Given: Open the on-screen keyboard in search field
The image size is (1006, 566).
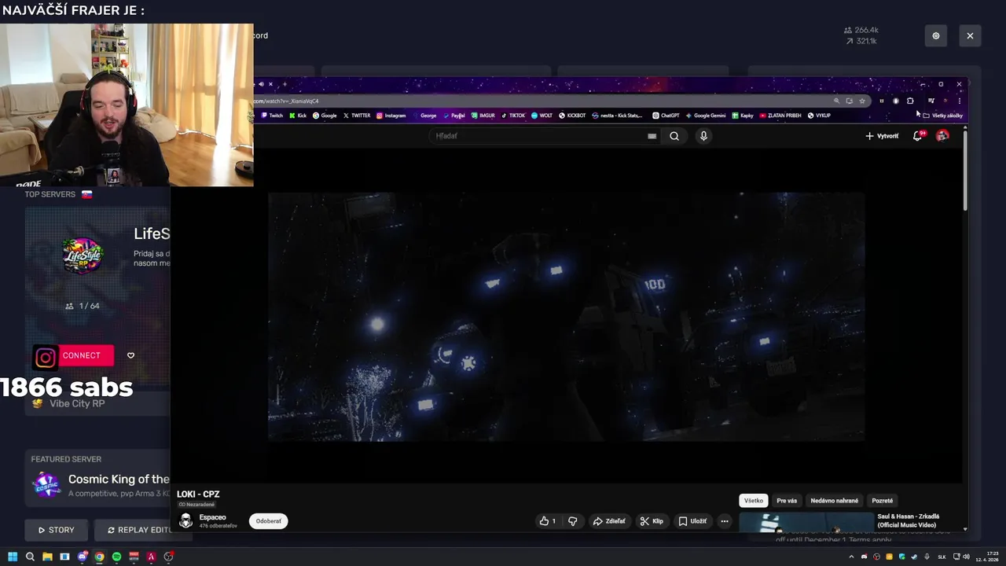Looking at the screenshot, I should pyautogui.click(x=652, y=136).
